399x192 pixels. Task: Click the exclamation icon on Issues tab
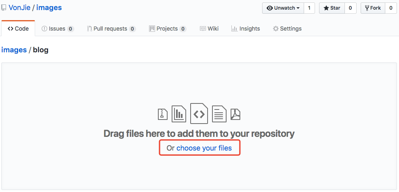pyautogui.click(x=44, y=29)
